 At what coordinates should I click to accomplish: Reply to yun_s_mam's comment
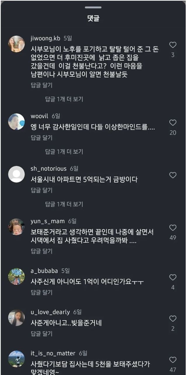(41, 251)
